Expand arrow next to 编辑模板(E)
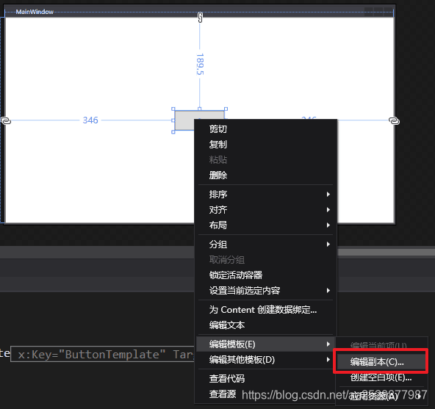The image size is (435, 409). pyautogui.click(x=328, y=344)
